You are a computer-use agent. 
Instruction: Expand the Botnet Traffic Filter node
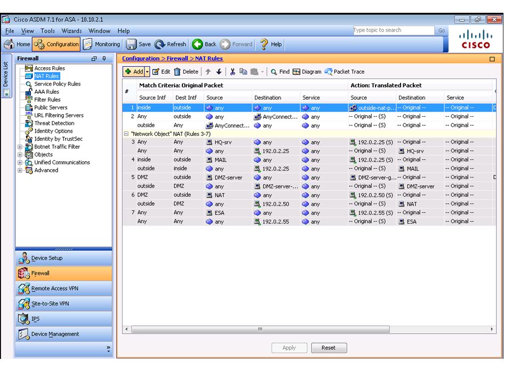coord(20,147)
